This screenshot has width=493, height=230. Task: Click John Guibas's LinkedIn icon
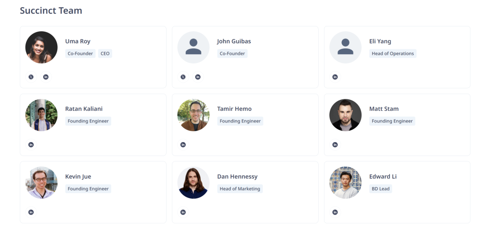[x=198, y=77]
